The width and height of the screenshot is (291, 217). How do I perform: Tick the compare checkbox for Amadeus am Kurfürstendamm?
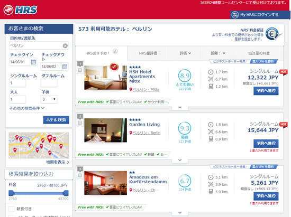[80, 175]
